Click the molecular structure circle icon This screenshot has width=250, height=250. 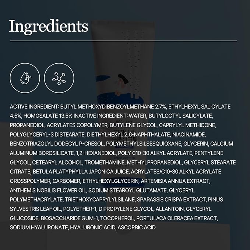(x=59, y=78)
